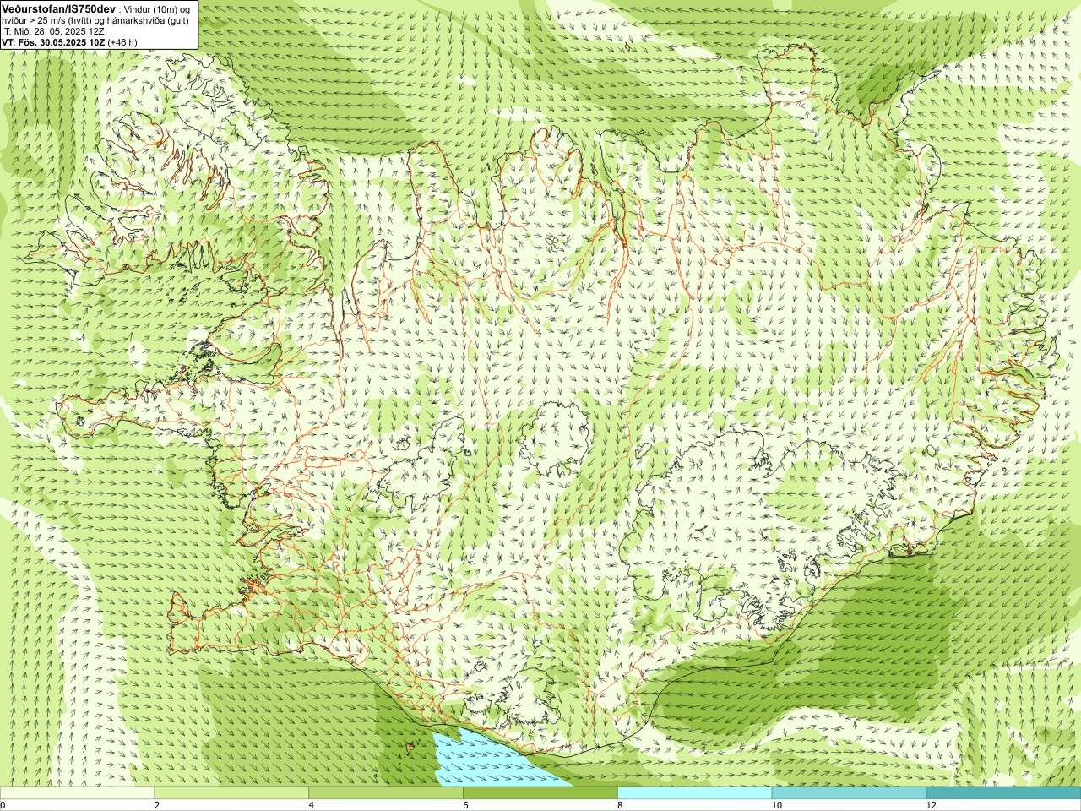Click the 6–8 m/s dark green legend segment
The height and width of the screenshot is (811, 1081).
click(x=540, y=793)
